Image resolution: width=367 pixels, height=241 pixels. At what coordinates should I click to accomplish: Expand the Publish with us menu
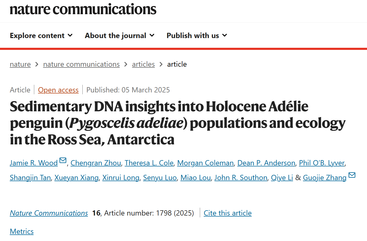[197, 36]
